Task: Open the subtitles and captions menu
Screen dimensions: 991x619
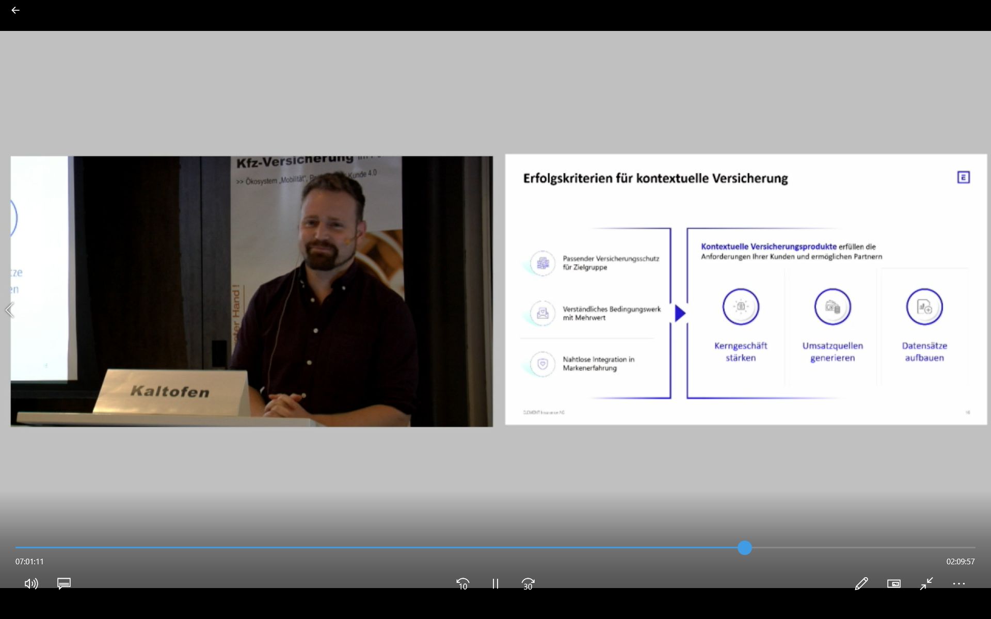Action: tap(64, 583)
